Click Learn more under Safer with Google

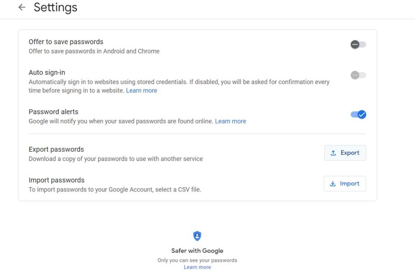click(x=197, y=267)
